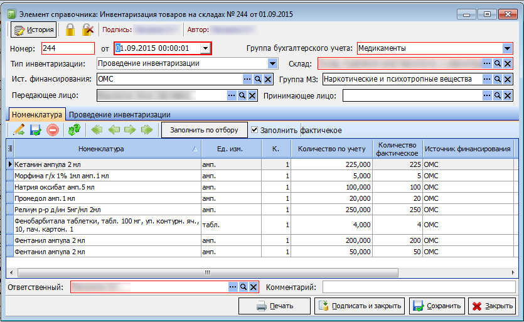Image resolution: width=524 pixels, height=322 pixels.
Task: Go to previous record left arrow
Action: 114,130
